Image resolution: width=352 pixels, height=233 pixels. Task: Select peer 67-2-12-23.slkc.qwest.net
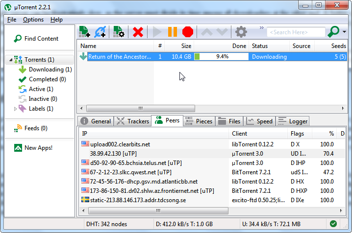(x=212, y=172)
